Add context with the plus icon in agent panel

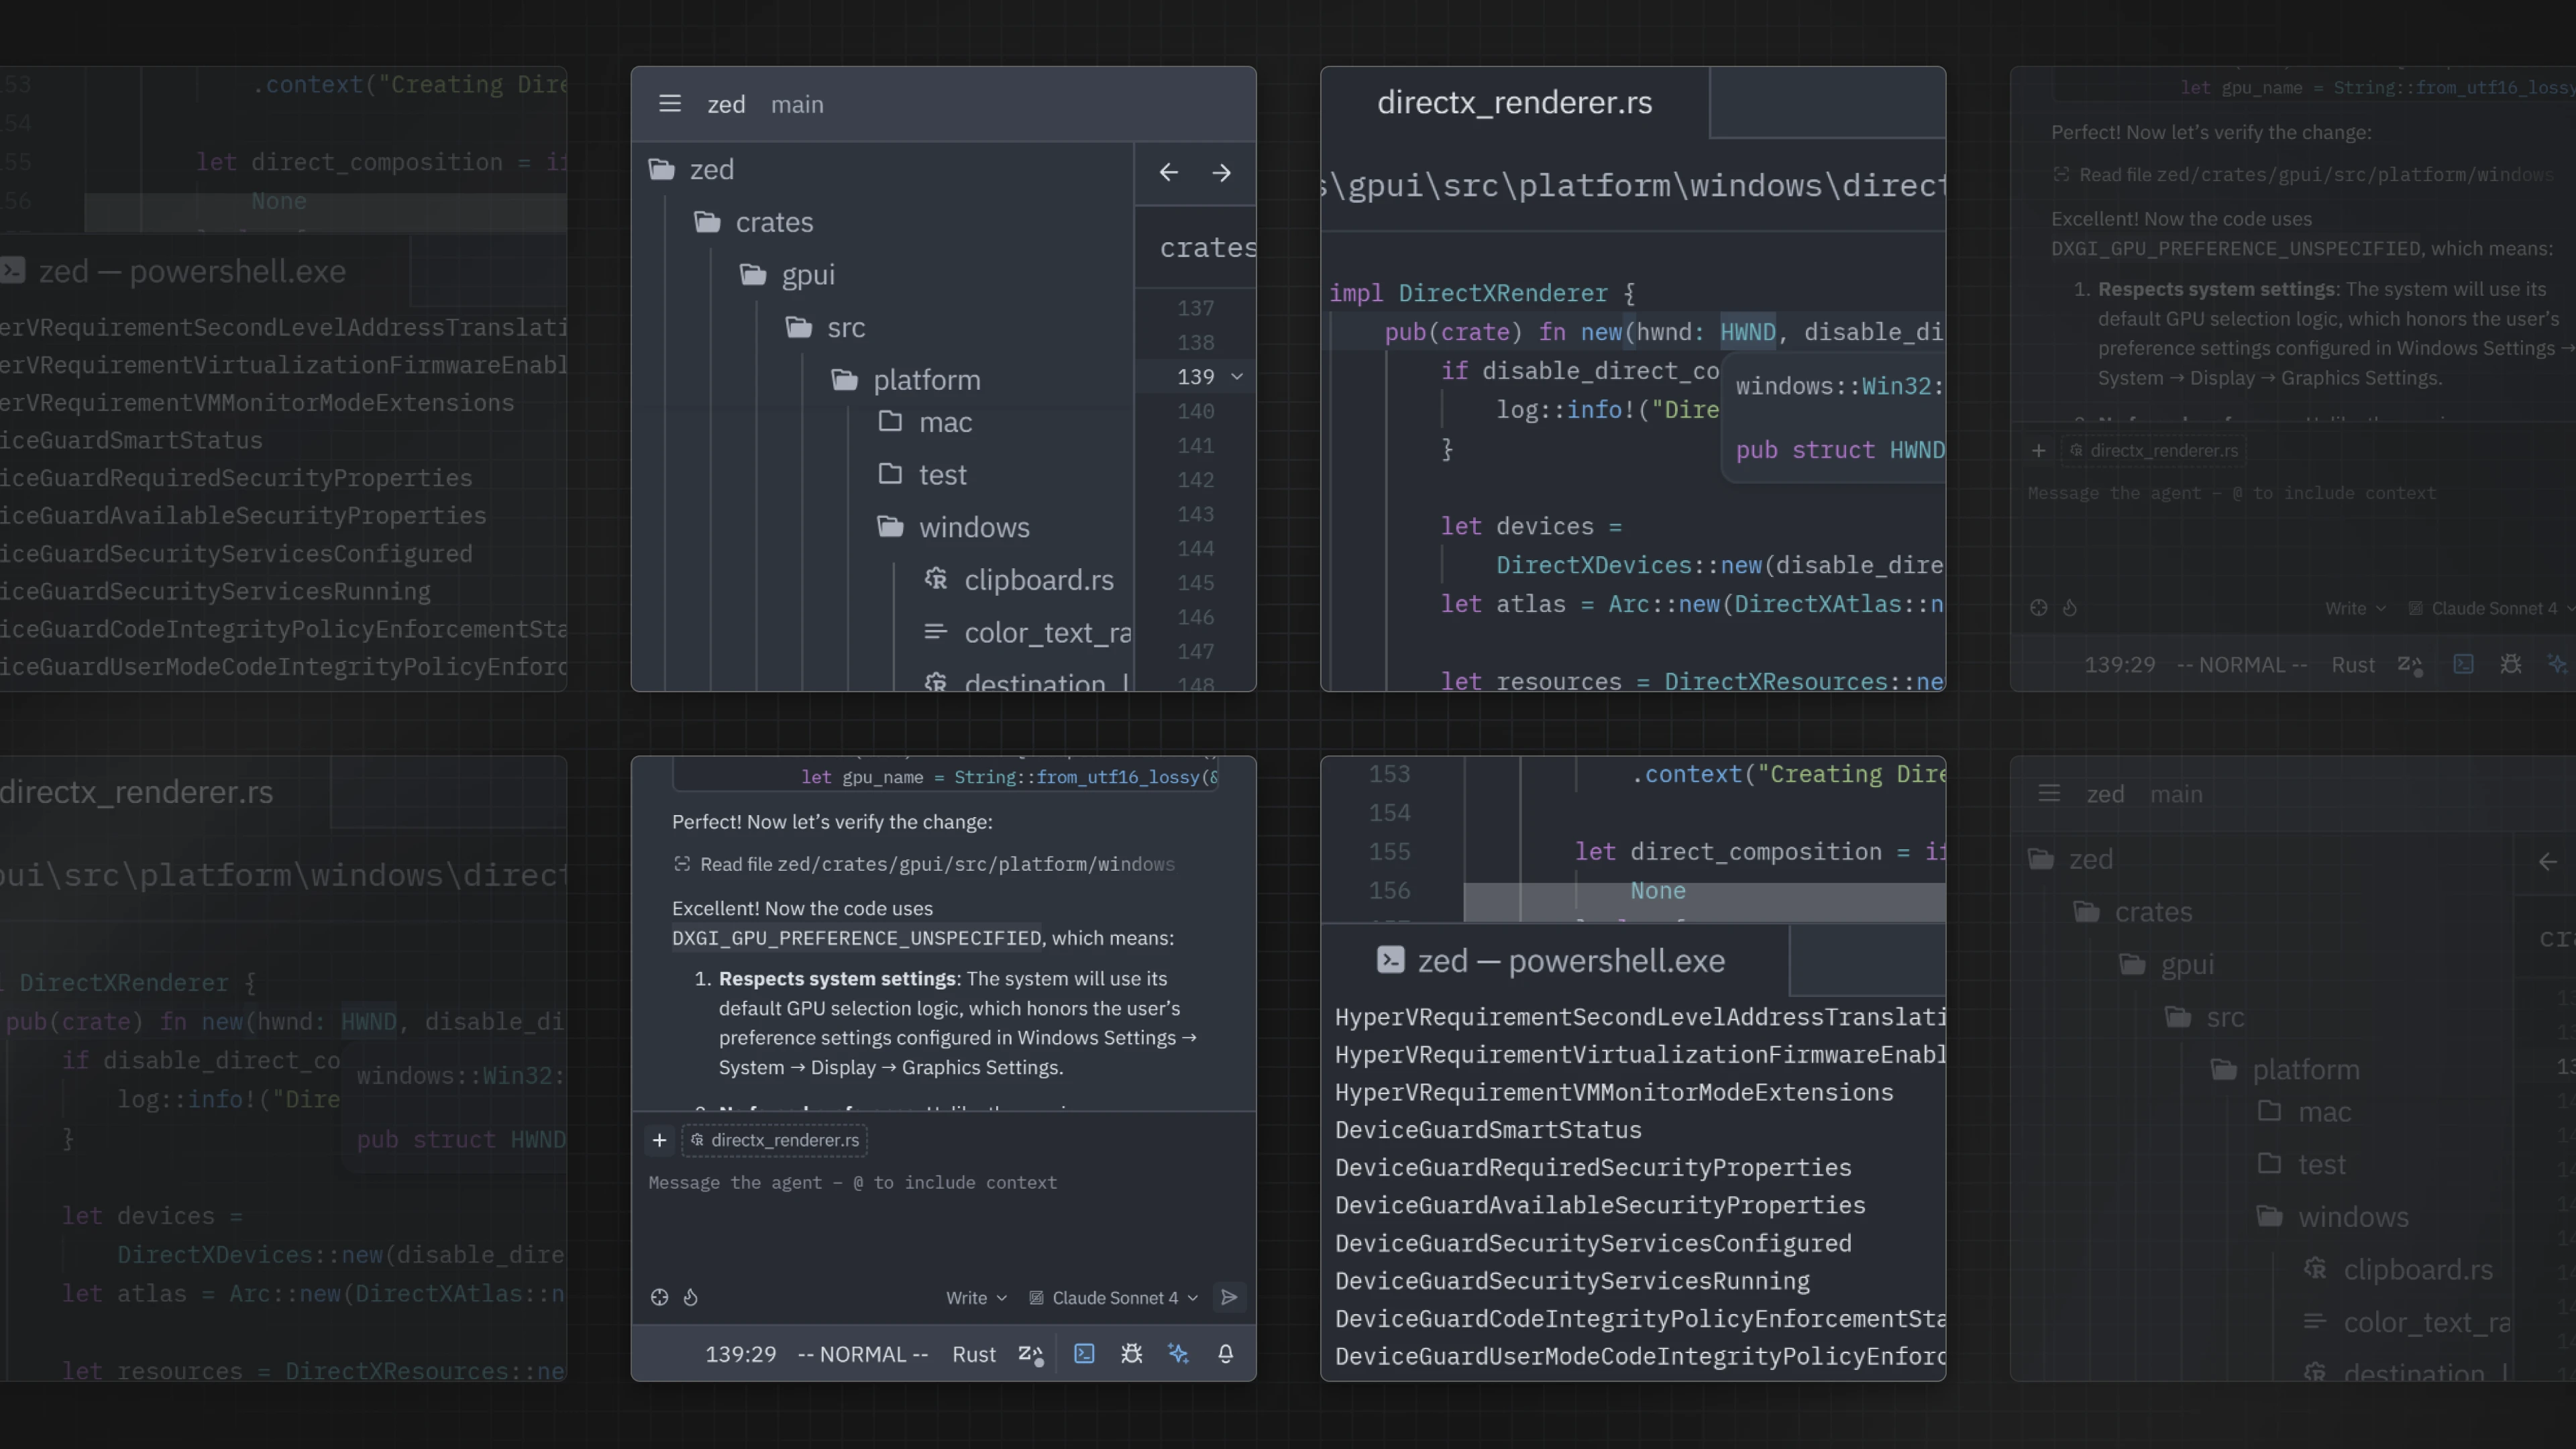coord(659,1140)
